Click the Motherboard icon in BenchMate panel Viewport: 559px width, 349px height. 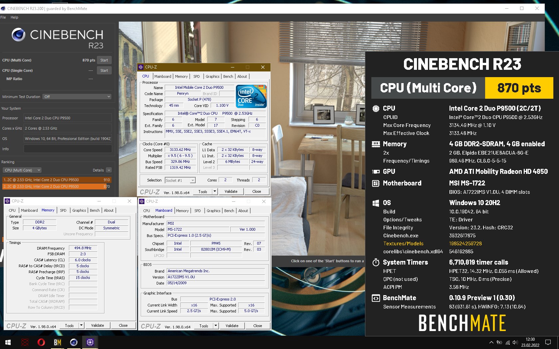point(376,183)
